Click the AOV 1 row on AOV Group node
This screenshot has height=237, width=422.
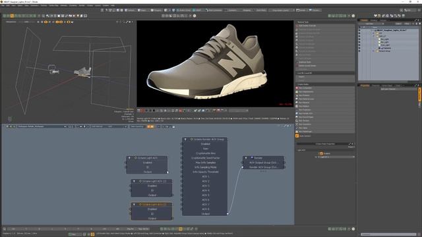pyautogui.click(x=206, y=176)
